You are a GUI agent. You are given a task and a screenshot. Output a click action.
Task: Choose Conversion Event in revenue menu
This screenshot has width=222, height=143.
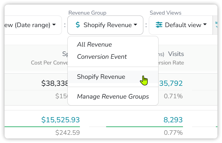[x=113, y=57]
